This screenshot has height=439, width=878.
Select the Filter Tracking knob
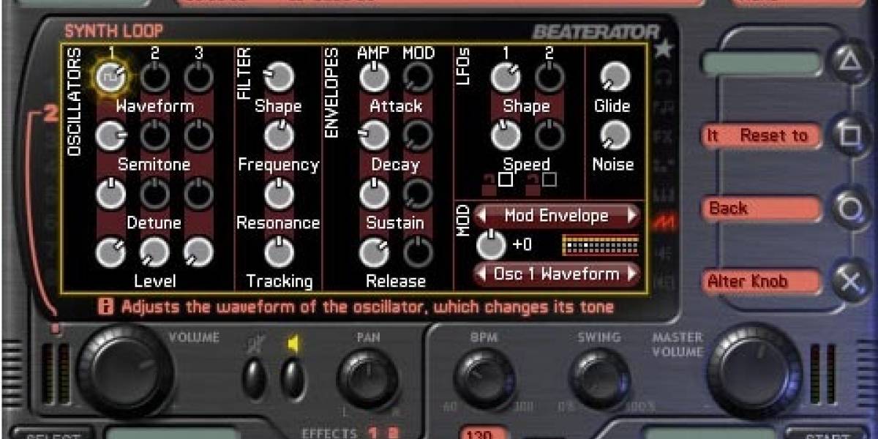pyautogui.click(x=278, y=252)
